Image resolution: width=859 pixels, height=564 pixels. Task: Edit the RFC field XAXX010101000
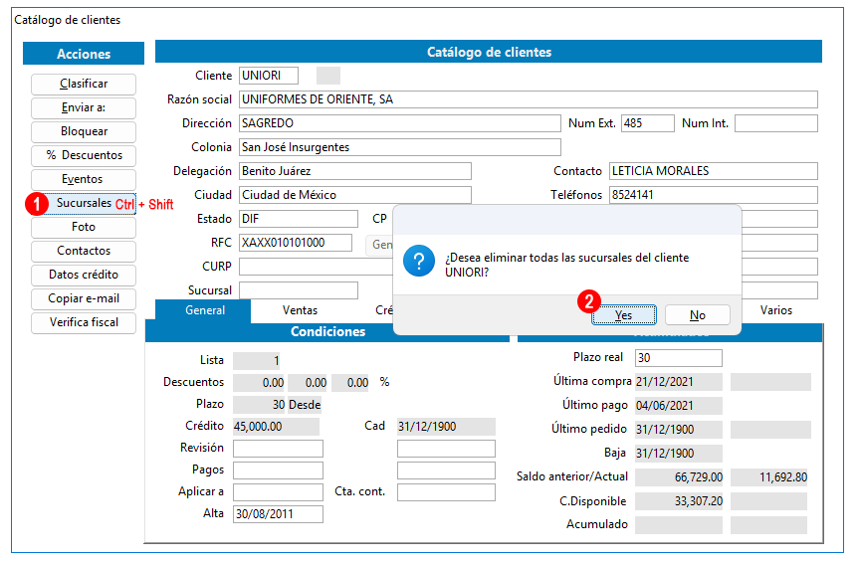pos(296,243)
